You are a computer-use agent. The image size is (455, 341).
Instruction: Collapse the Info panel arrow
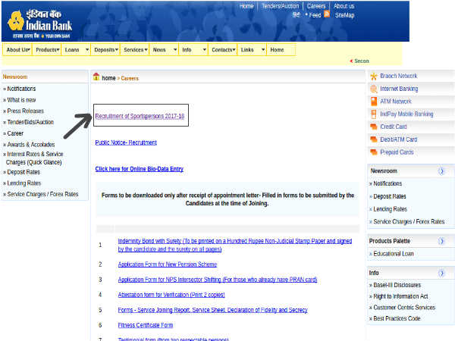(441, 273)
